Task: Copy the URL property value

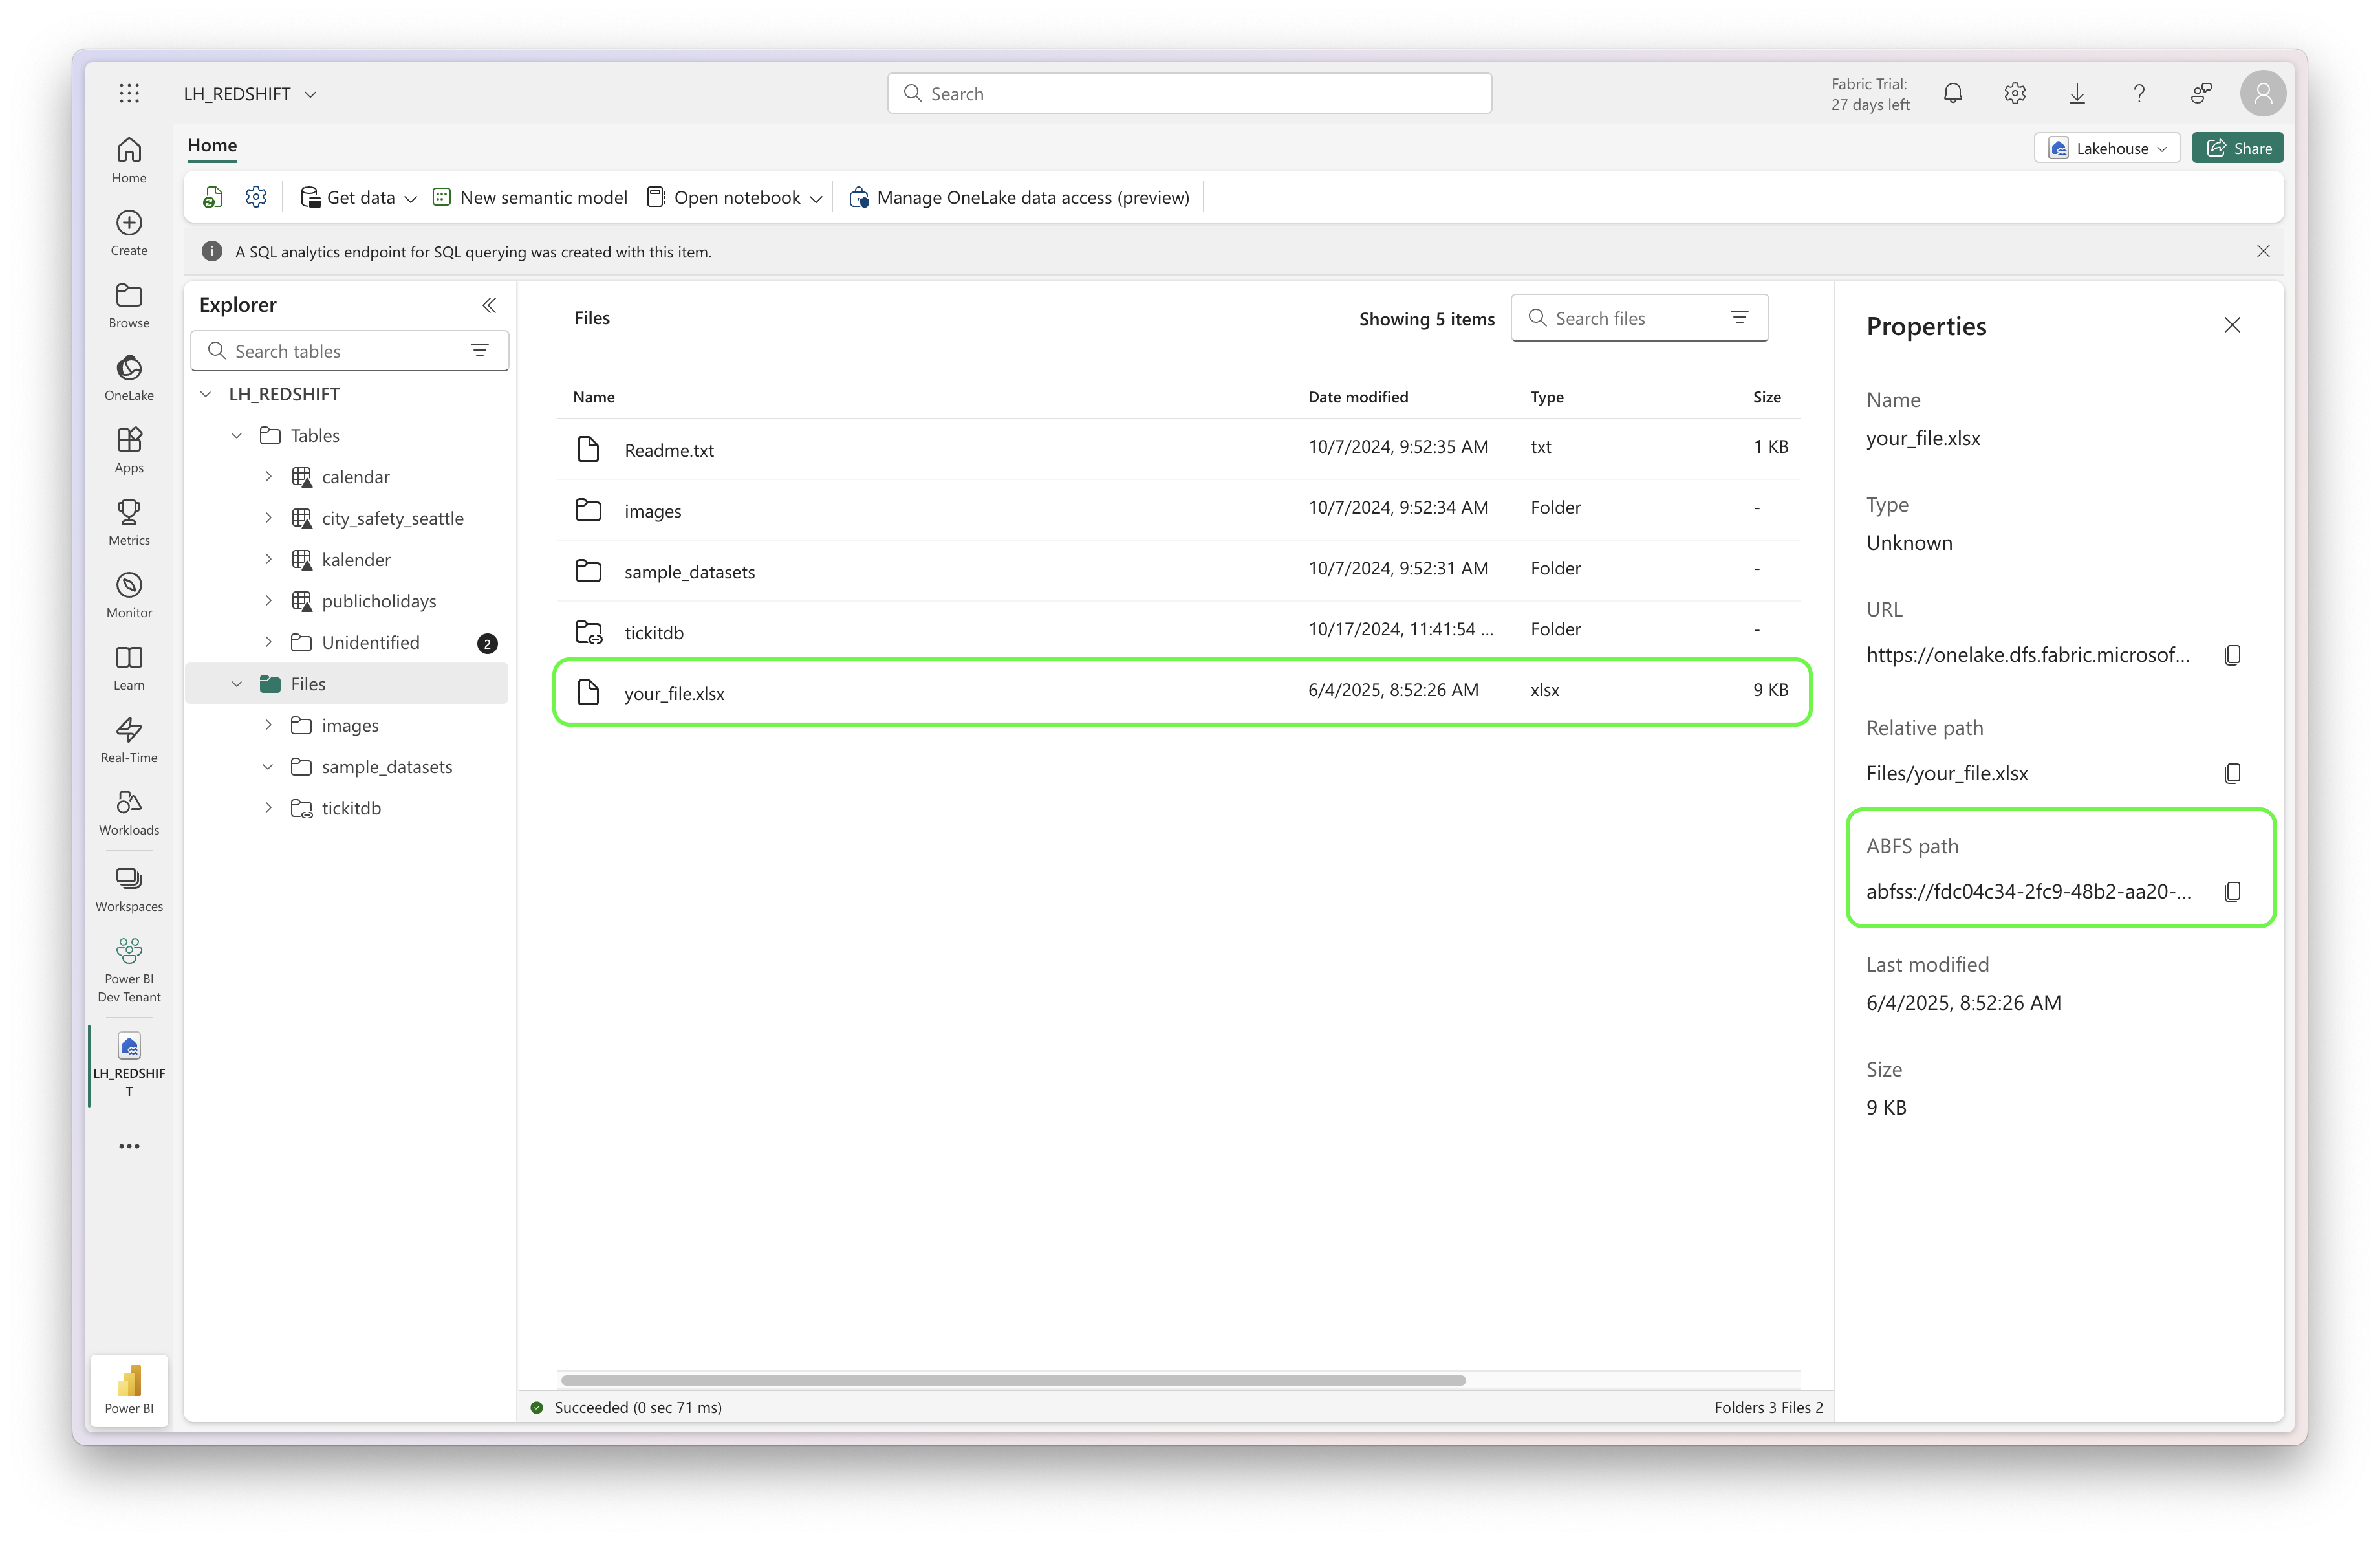Action: [x=2234, y=654]
